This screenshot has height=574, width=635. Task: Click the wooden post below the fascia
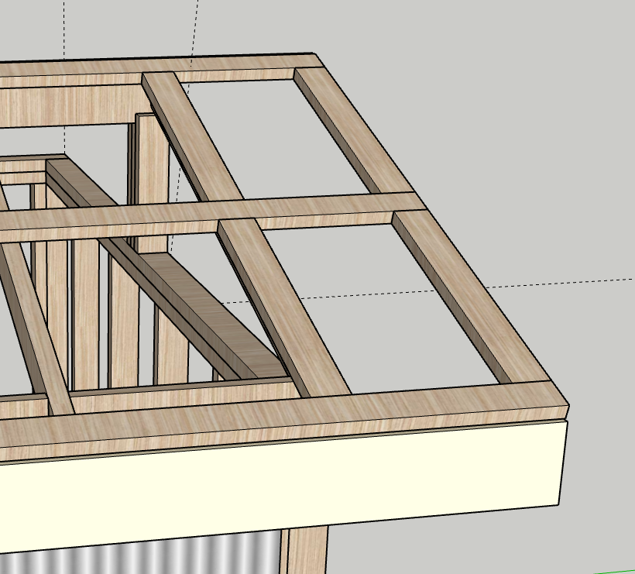pyautogui.click(x=306, y=552)
